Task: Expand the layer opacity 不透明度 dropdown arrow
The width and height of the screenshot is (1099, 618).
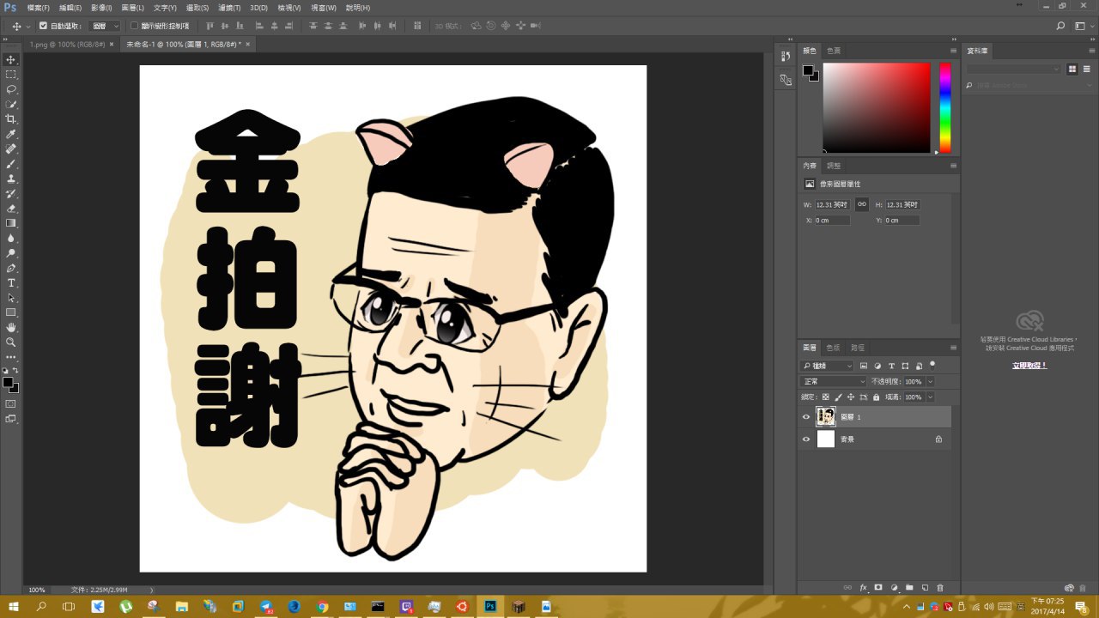Action: pyautogui.click(x=930, y=381)
